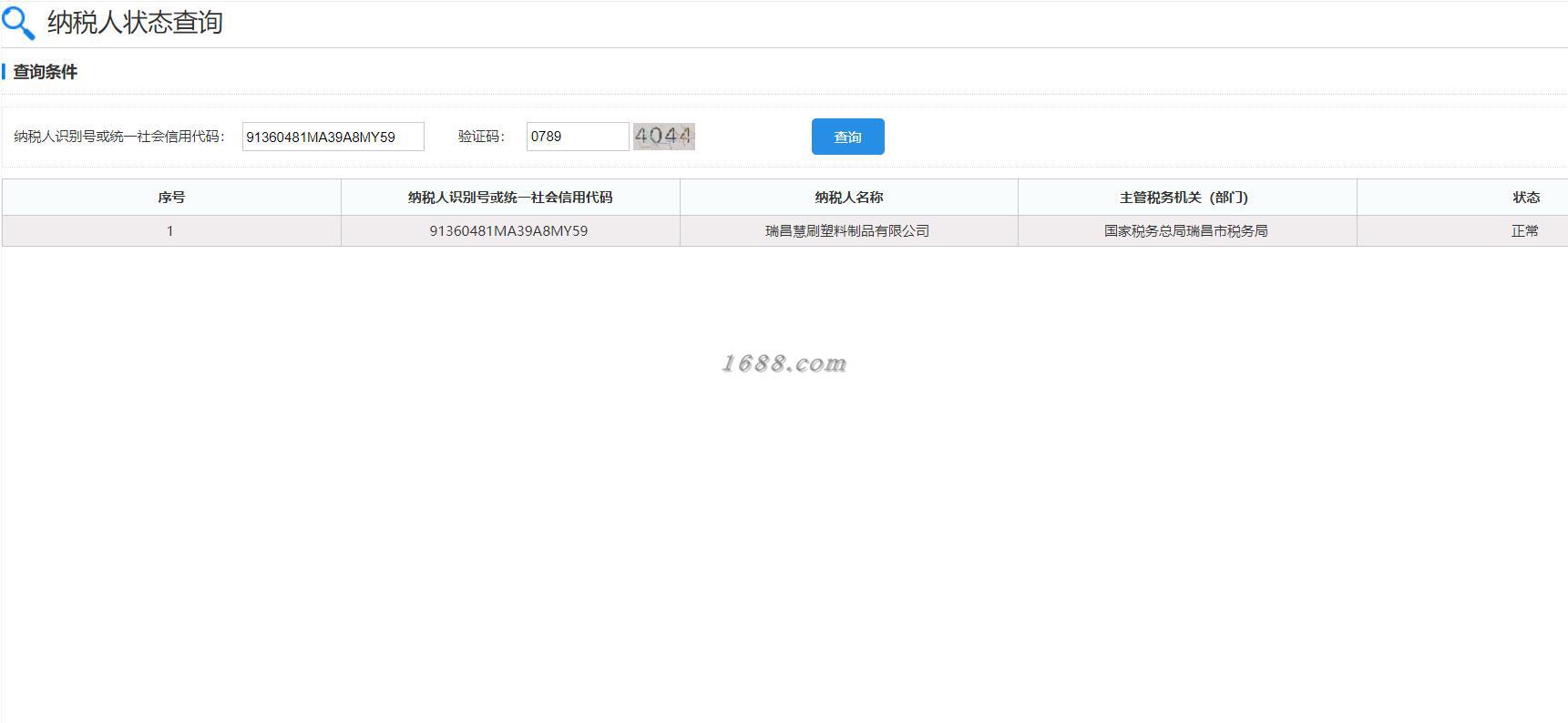Click the 纳税人识别号或统一社会信用代码 column header
Screen dimensions: 1568x723
point(510,197)
